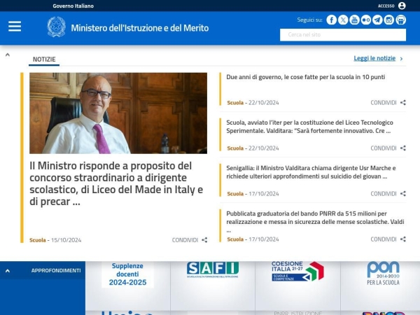Click the ACCESSO login link
Viewport: 420px width, 315px height.
click(386, 6)
